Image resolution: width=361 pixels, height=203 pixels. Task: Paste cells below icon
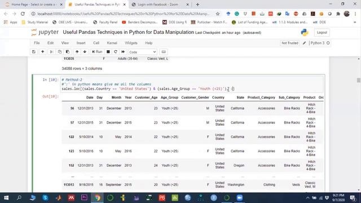pyautogui.click(x=68, y=52)
